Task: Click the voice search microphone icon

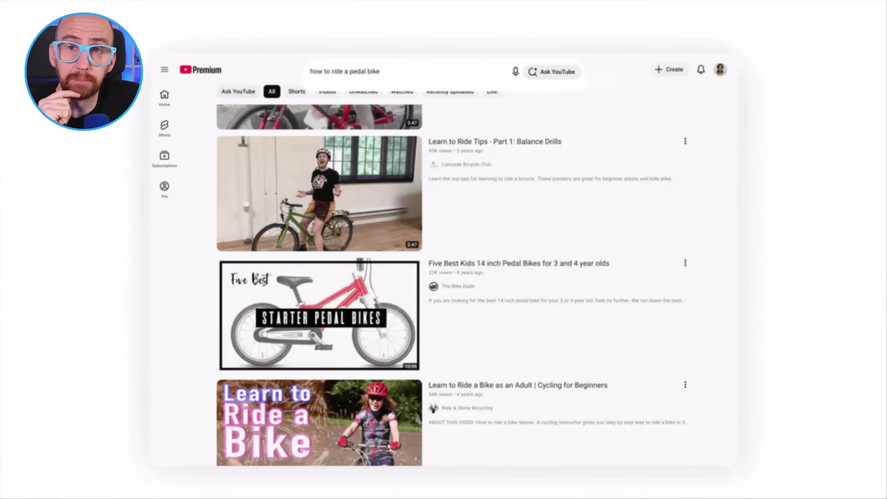Action: coord(516,72)
